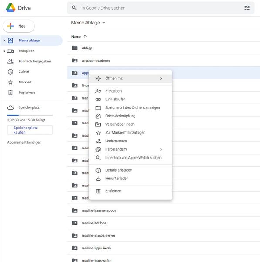Choose Verschieben nach in menu

[131, 124]
